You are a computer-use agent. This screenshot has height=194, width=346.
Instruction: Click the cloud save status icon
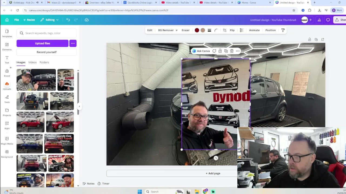86,20
